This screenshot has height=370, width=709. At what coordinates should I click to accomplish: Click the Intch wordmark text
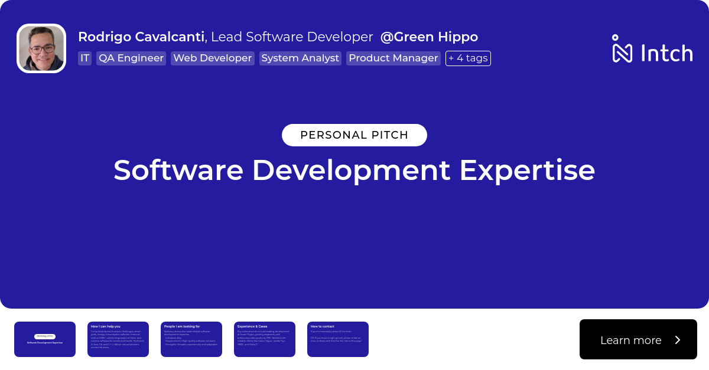(666, 53)
